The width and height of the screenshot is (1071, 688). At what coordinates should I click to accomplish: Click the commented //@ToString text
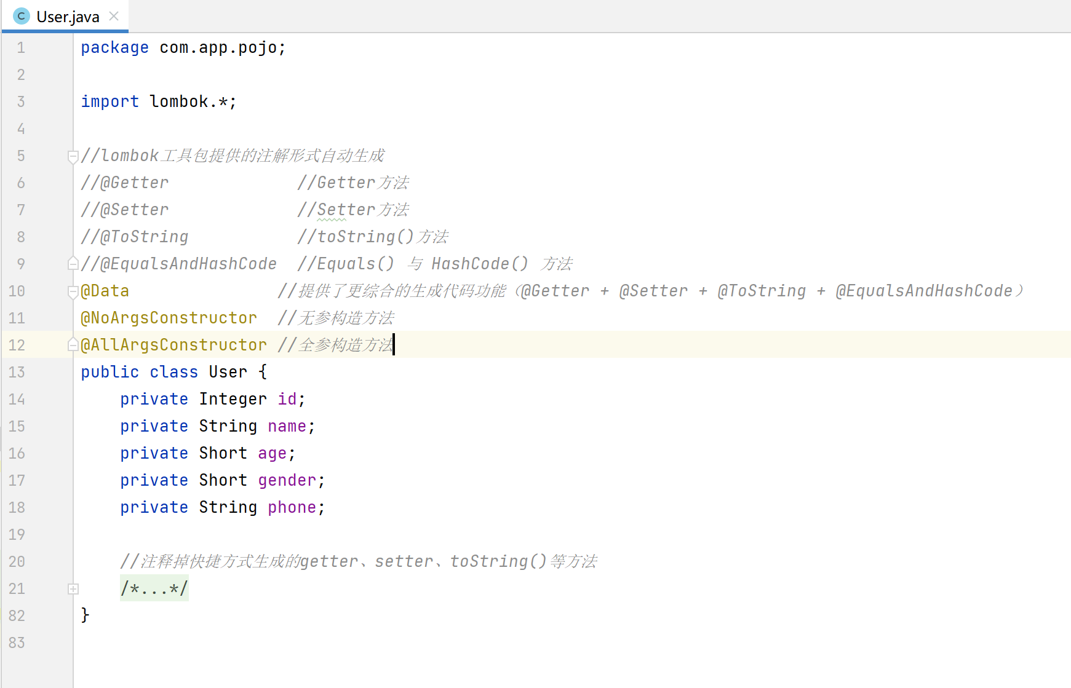click(x=135, y=237)
